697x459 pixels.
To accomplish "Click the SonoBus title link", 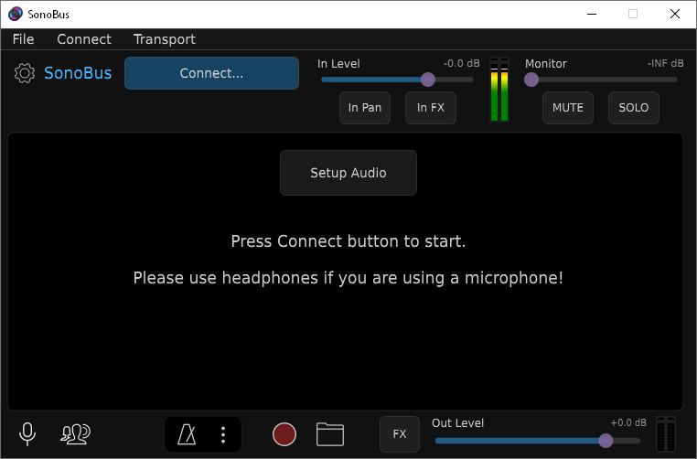I will tap(78, 73).
